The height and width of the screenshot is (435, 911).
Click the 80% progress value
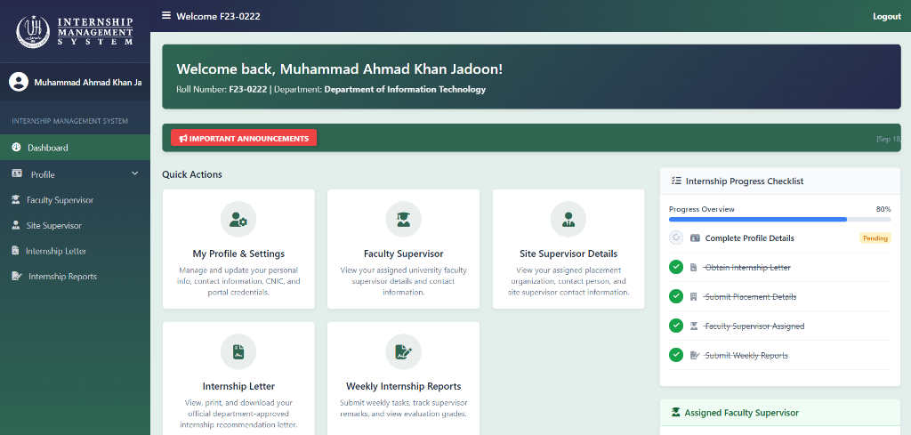(x=883, y=209)
